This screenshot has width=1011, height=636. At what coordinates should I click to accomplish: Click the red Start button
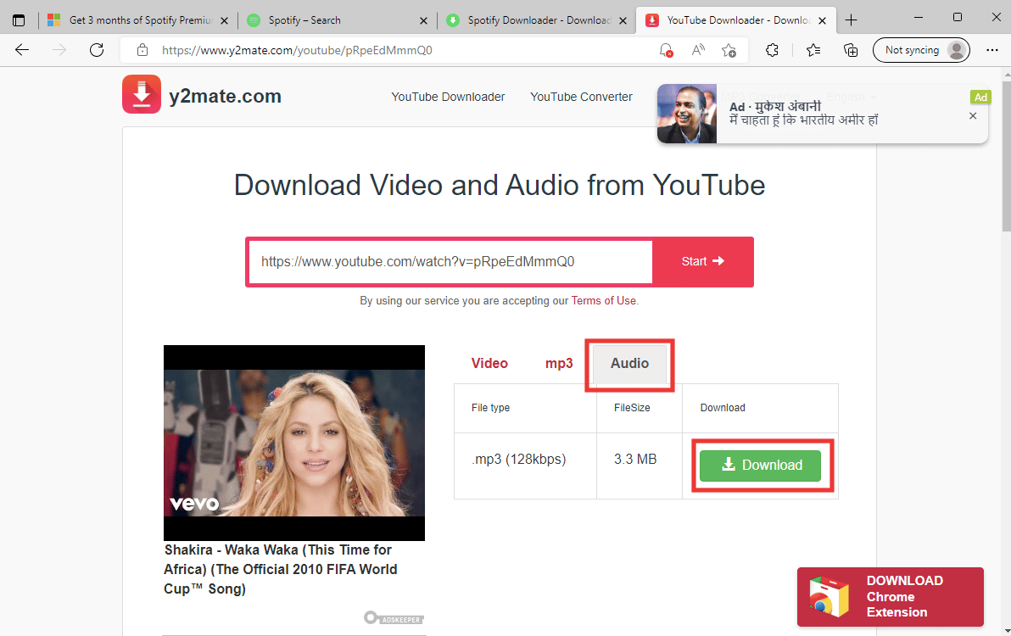tap(702, 262)
